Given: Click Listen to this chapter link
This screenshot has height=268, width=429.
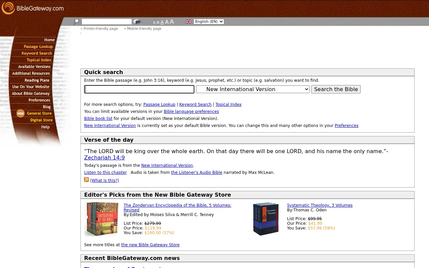Looking at the screenshot, I should 106,173.
